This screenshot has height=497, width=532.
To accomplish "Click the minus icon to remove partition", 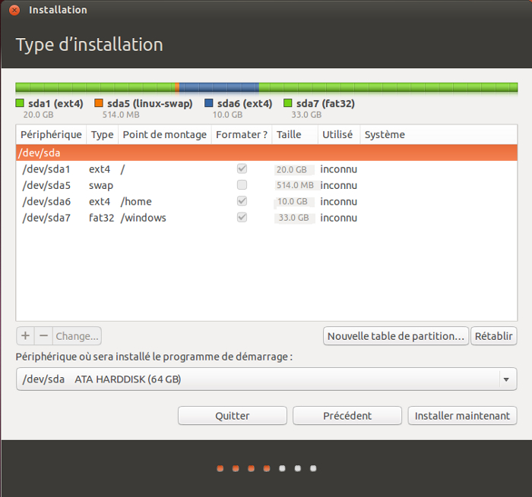I will point(44,336).
